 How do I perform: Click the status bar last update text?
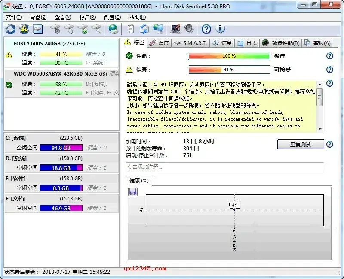coord(57,272)
